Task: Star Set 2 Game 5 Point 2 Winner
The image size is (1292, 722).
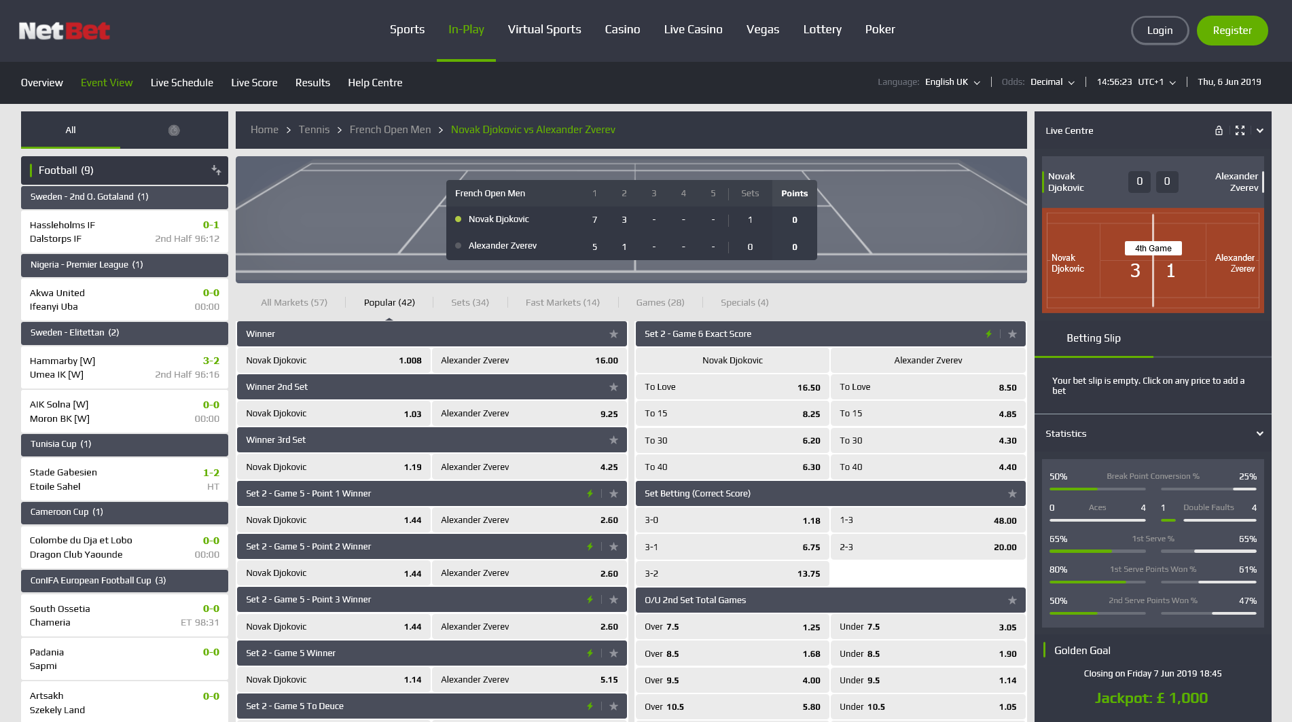Action: pyautogui.click(x=613, y=547)
